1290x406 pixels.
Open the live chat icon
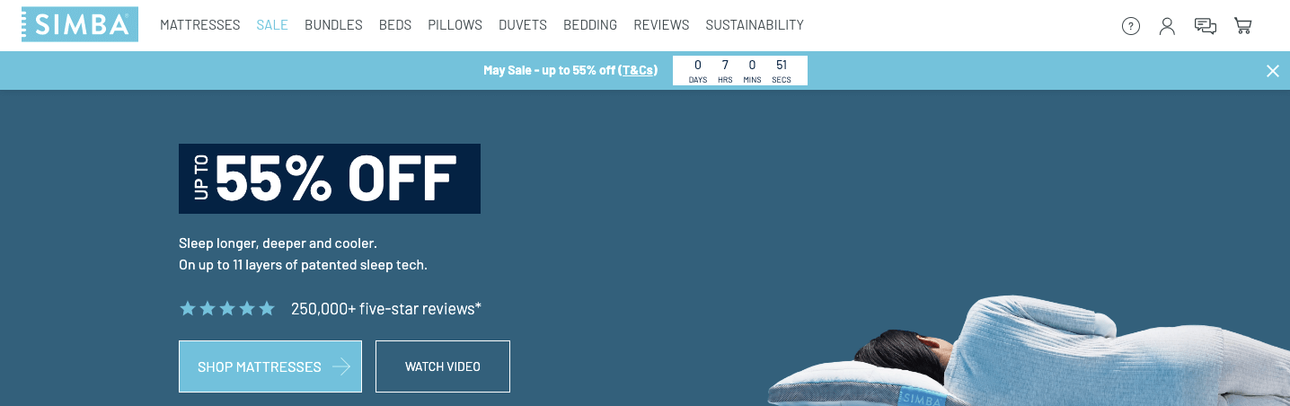coord(1206,26)
